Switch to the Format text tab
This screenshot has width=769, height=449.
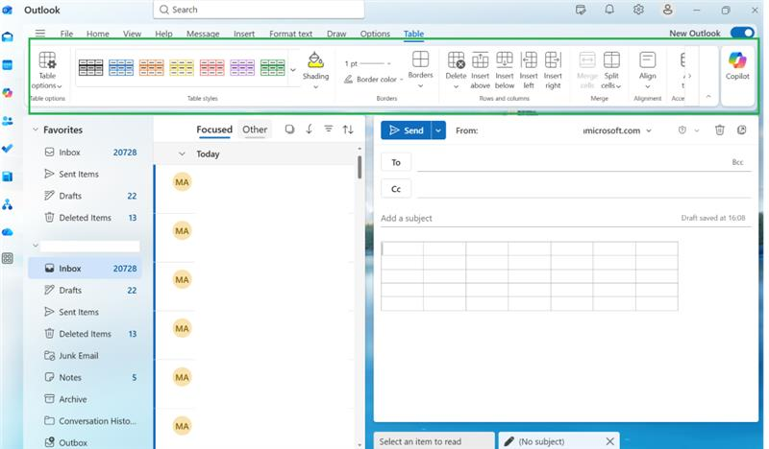click(x=290, y=34)
